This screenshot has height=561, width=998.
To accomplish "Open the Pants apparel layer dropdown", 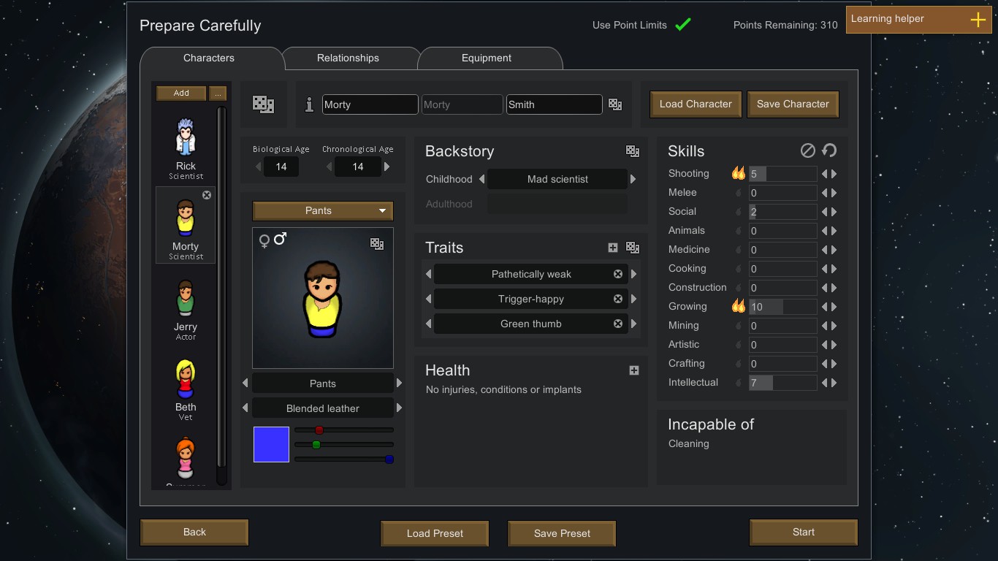I will (323, 210).
